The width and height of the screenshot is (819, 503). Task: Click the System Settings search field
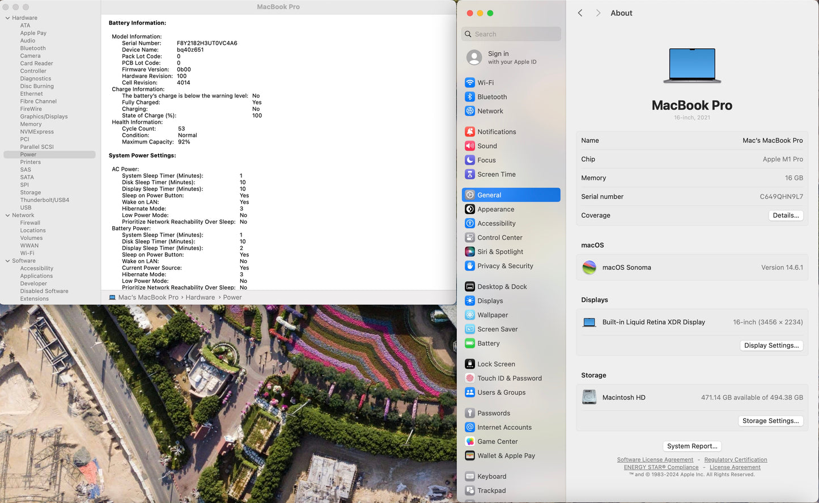pos(511,34)
